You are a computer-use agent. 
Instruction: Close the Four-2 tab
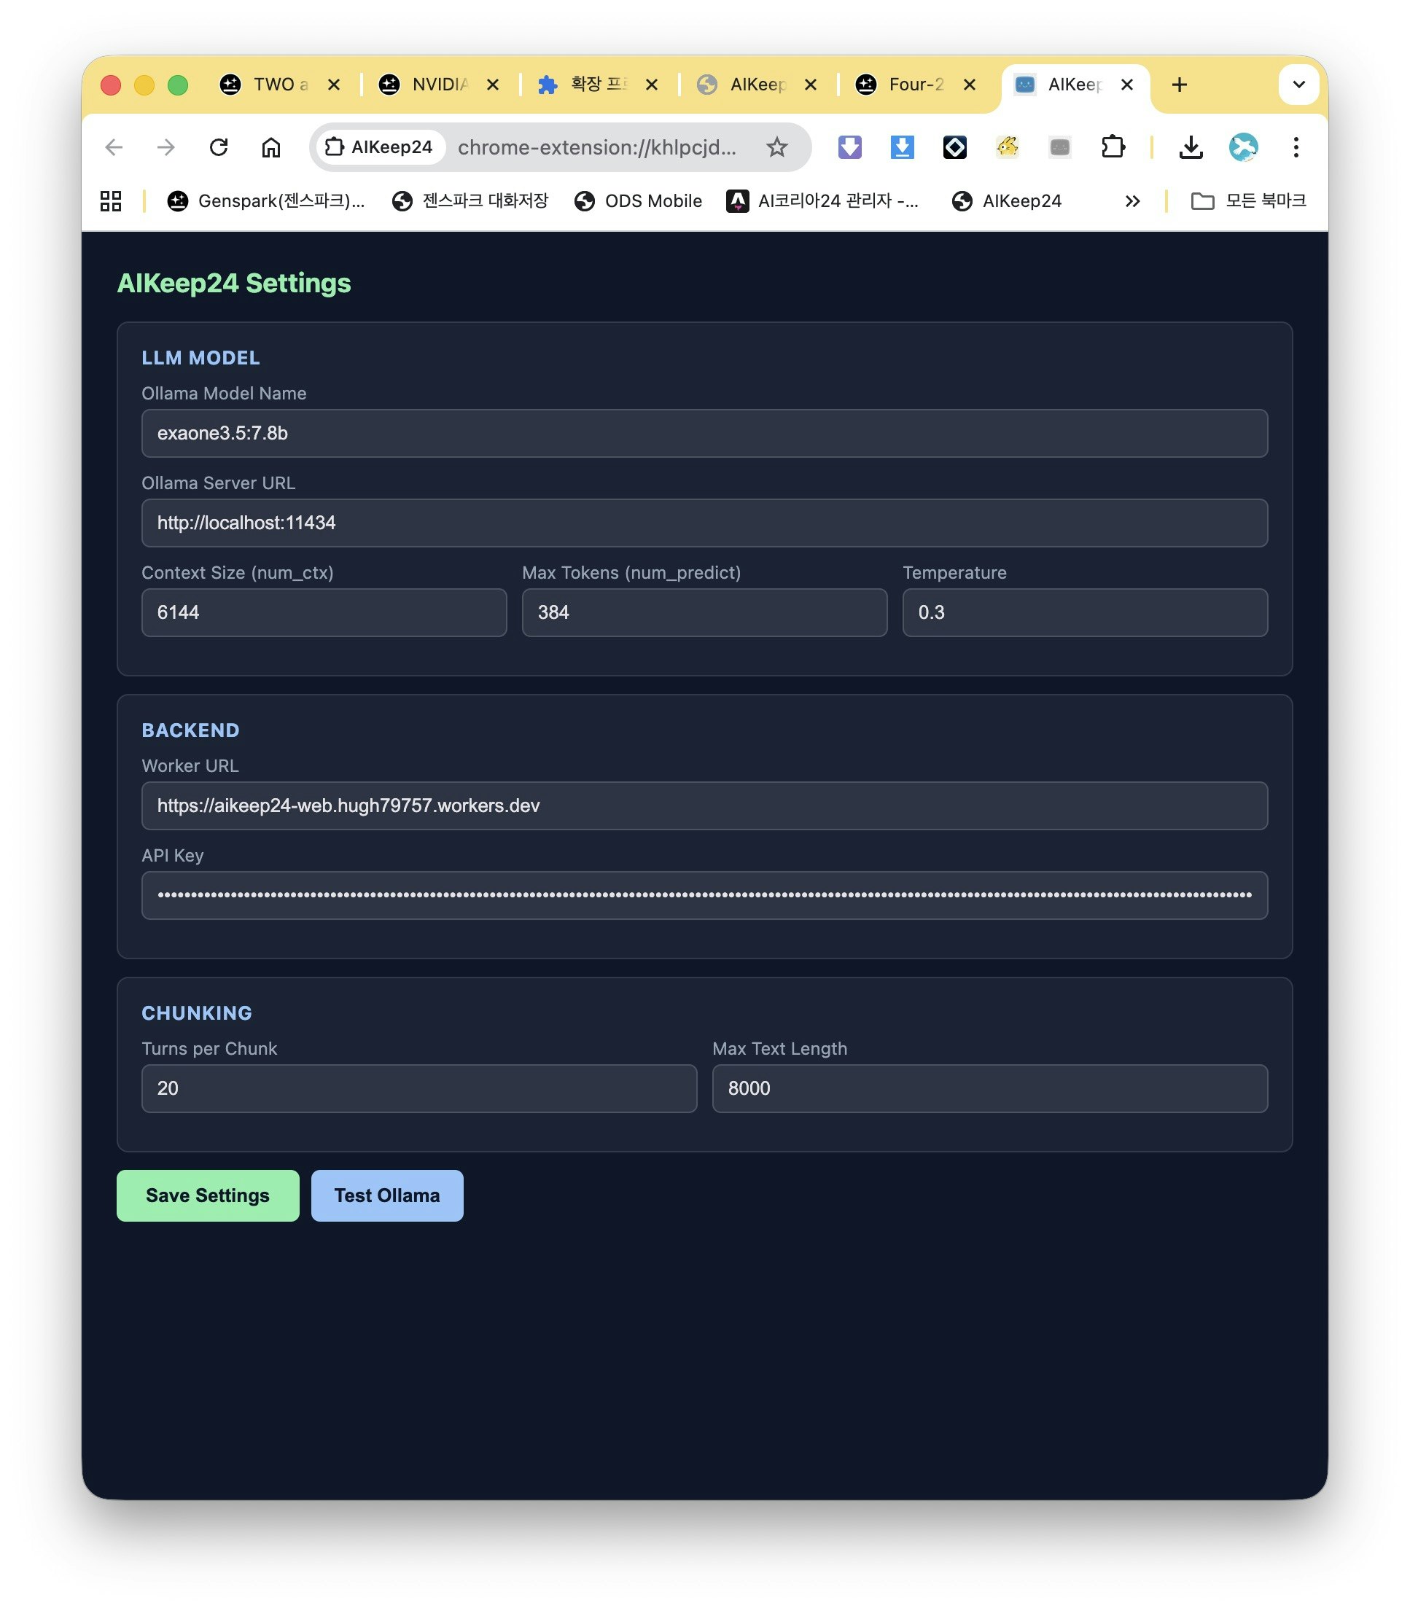click(970, 84)
